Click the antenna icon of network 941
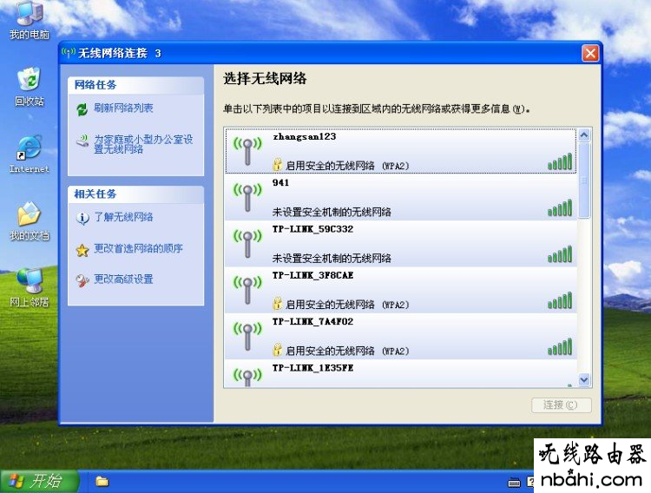 [x=247, y=197]
